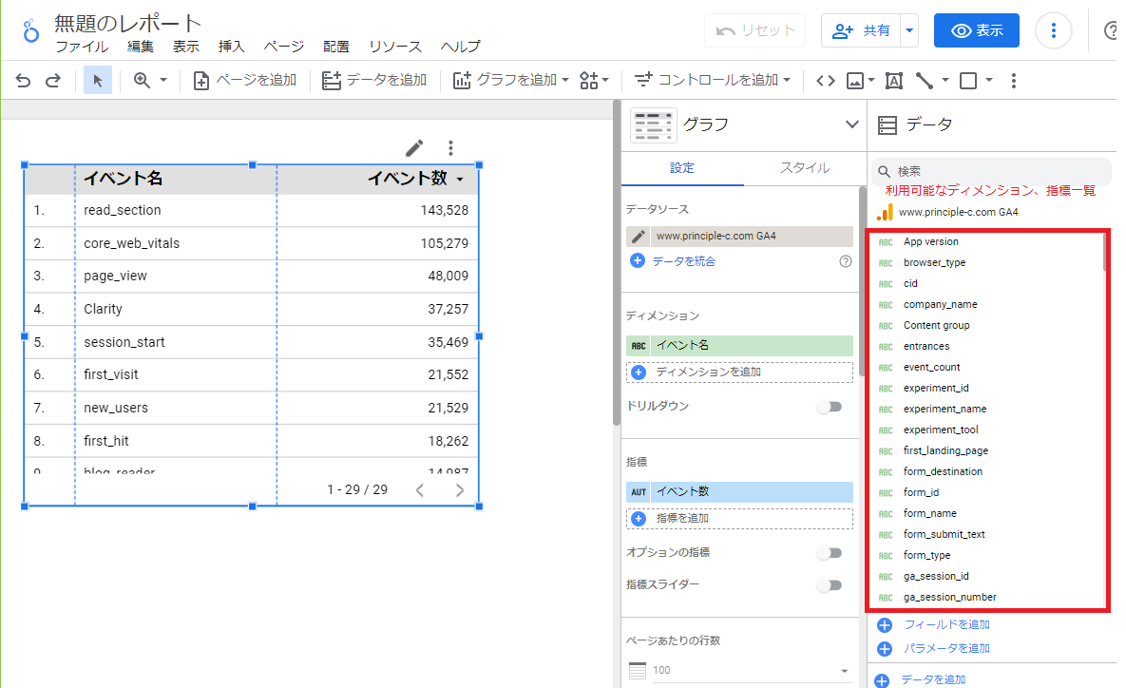Select the selection mode pointer tool
The image size is (1126, 688).
click(x=97, y=81)
